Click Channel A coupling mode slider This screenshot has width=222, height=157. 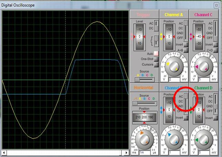coord(186,30)
